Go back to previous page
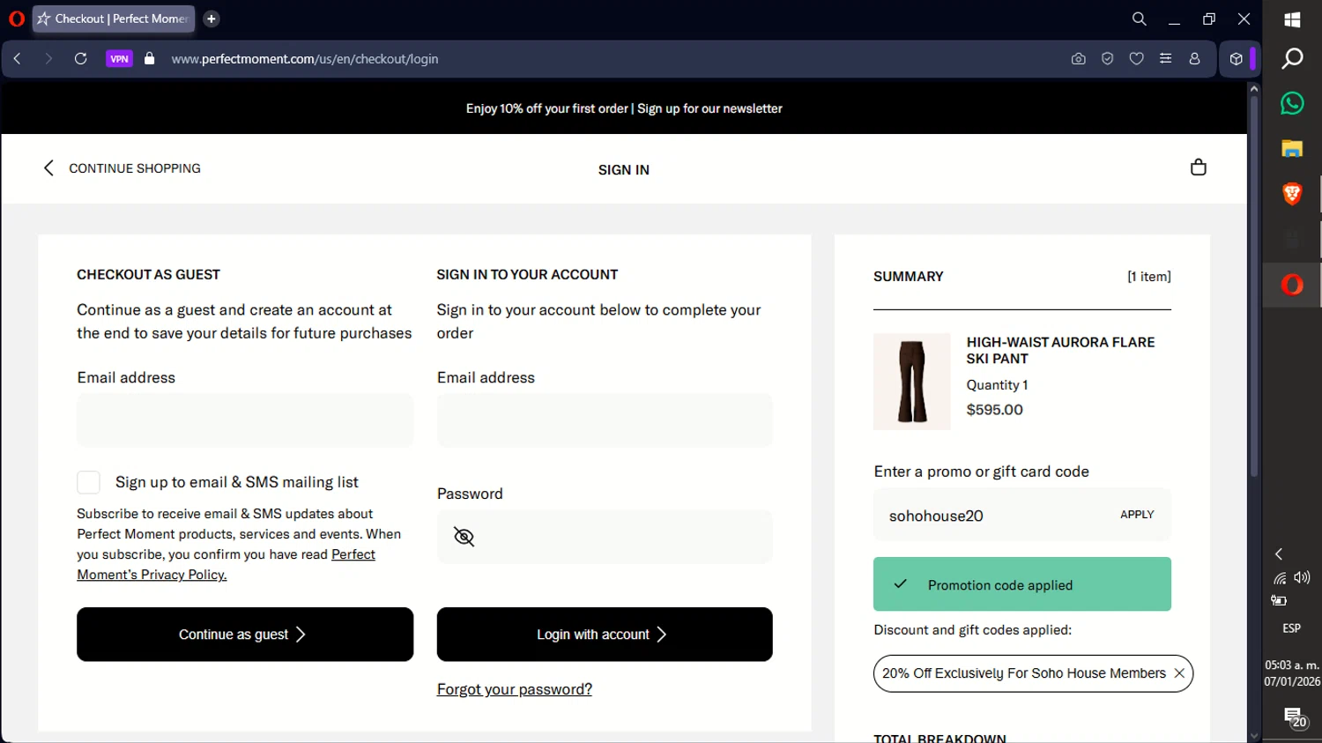Image resolution: width=1322 pixels, height=743 pixels. (18, 59)
